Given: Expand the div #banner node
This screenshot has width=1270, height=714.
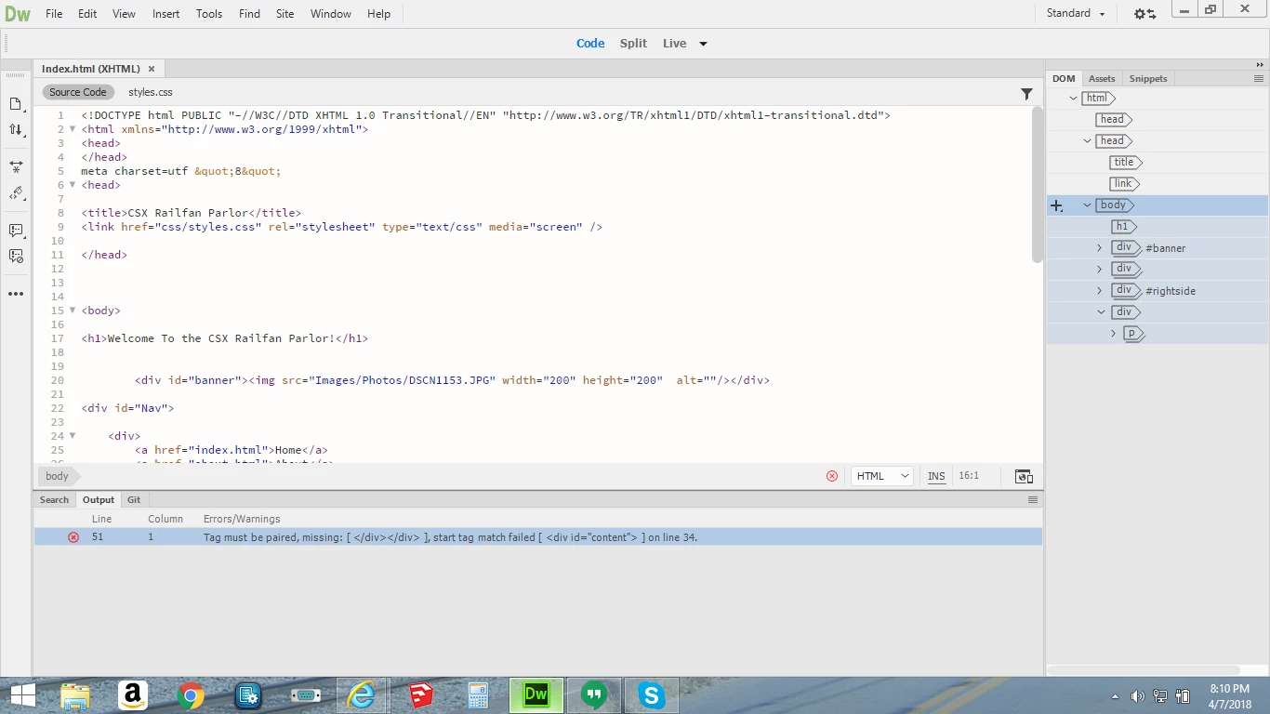Looking at the screenshot, I should click(1099, 248).
